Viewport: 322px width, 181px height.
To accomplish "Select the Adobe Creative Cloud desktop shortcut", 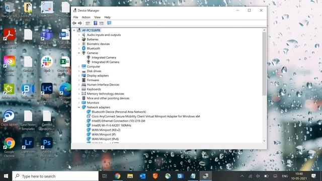I will (9, 66).
